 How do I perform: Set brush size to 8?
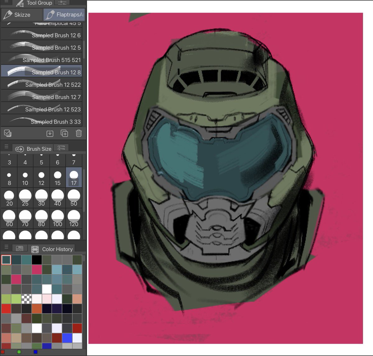[x=9, y=178]
